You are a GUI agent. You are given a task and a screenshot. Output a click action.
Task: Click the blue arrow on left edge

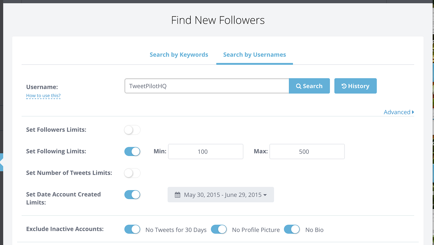(2, 162)
